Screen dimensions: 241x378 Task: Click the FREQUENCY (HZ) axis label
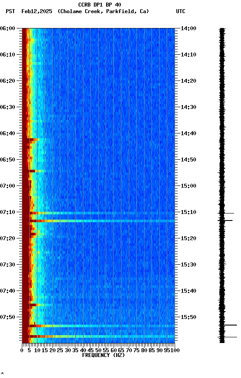click(103, 356)
